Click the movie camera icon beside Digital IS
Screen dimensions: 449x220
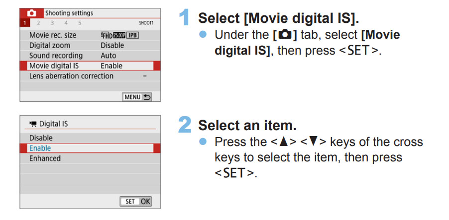pyautogui.click(x=32, y=122)
